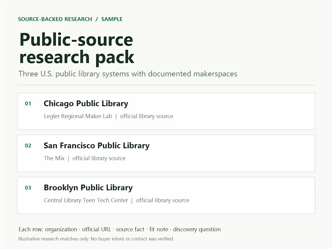Viewport: 332px width, 249px height.
Task: Select the 'Brooklyn Public Library' title
Action: [x=88, y=188]
